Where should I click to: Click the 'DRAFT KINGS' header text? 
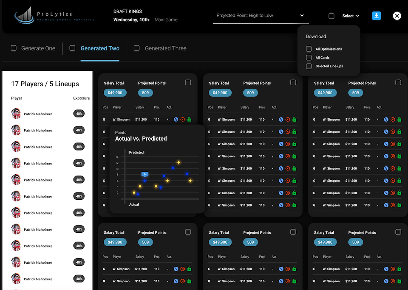127,11
